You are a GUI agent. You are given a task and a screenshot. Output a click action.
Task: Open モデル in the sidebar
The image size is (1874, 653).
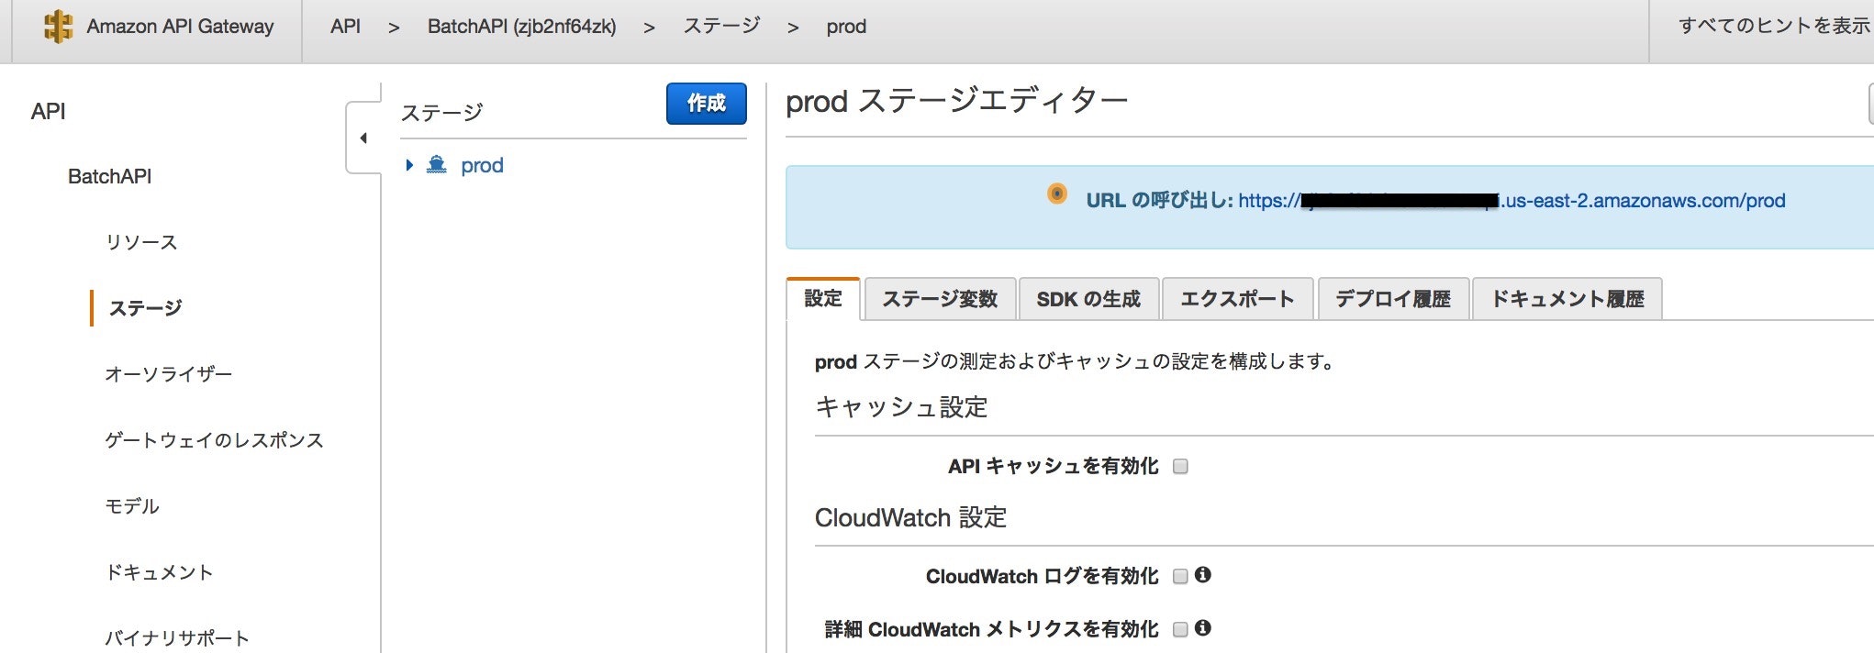click(132, 506)
